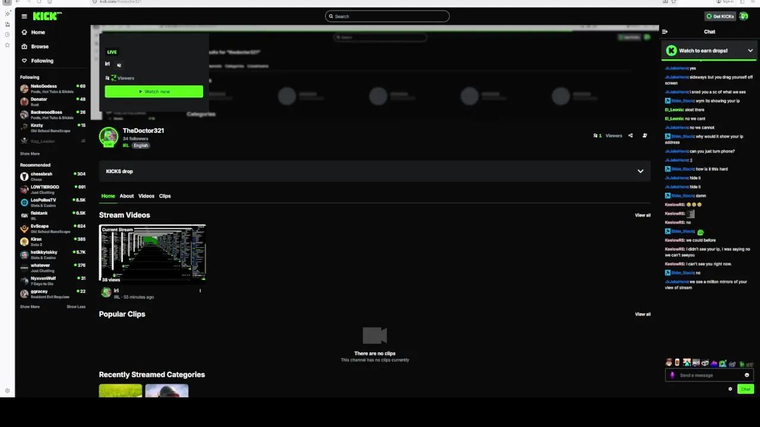This screenshot has height=427, width=760.
Task: Open whatever recommended channel
Action: click(x=53, y=267)
